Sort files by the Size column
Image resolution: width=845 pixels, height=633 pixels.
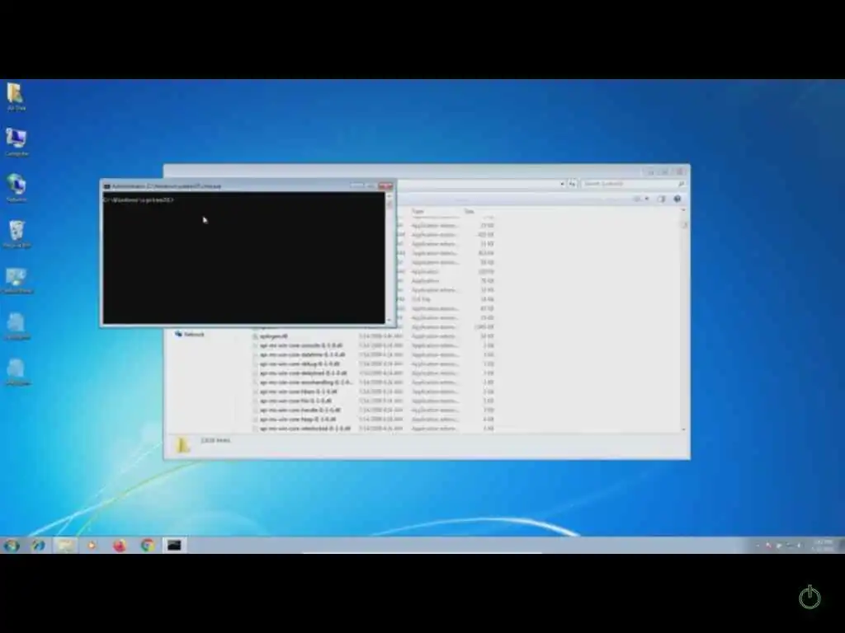pyautogui.click(x=470, y=212)
